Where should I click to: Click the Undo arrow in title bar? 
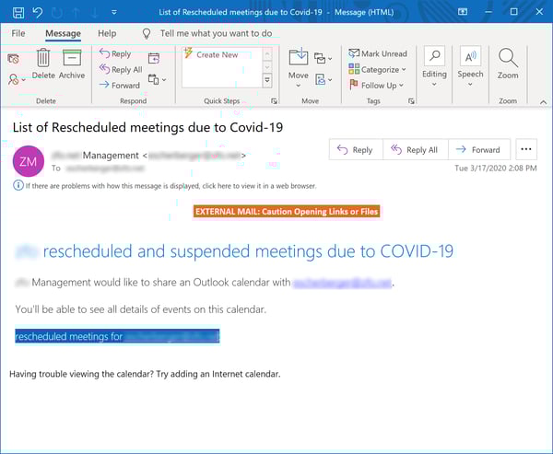pyautogui.click(x=37, y=11)
